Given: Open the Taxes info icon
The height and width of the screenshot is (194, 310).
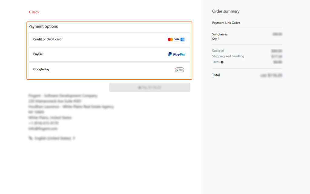Looking at the screenshot, I should coord(222,62).
